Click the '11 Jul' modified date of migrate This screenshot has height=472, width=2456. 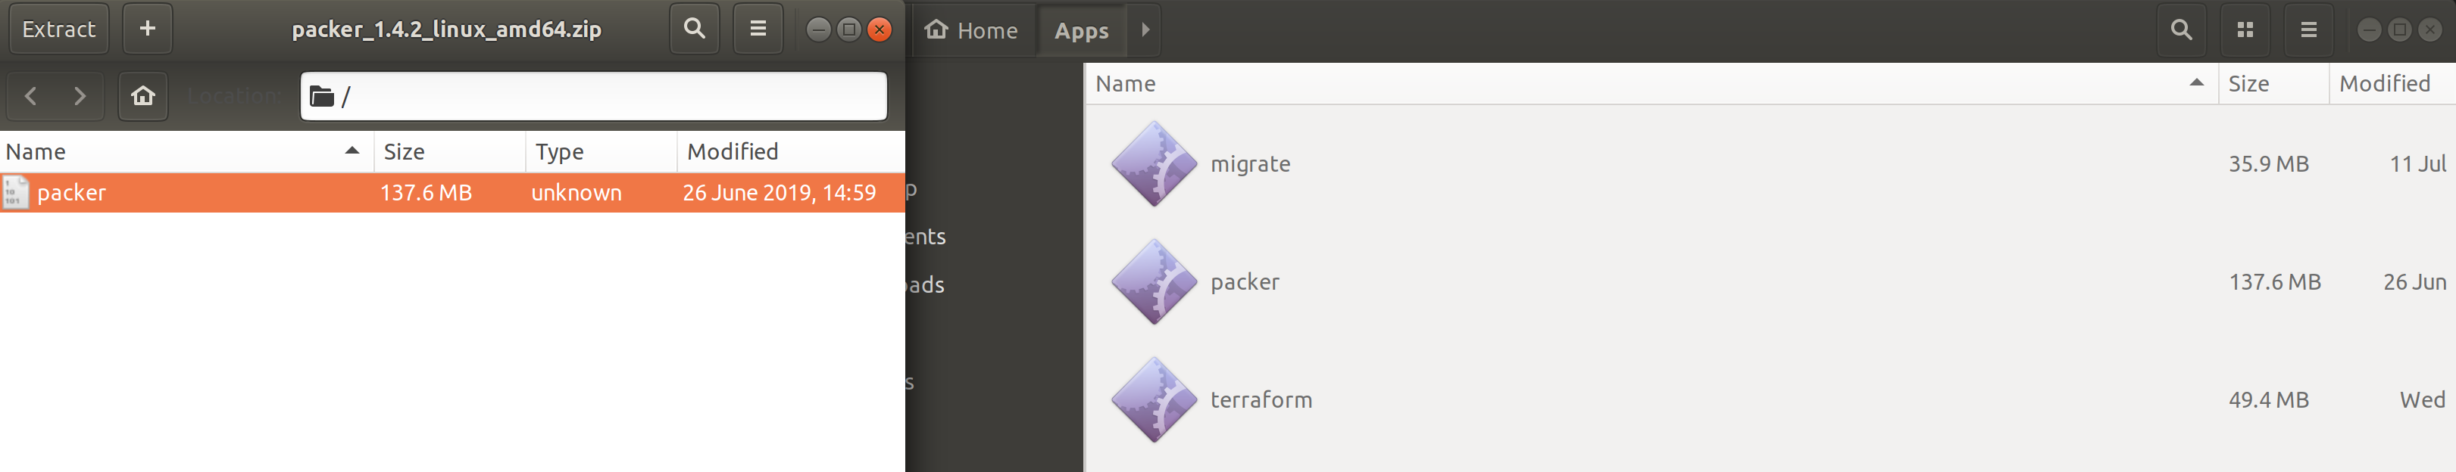[x=2417, y=165]
